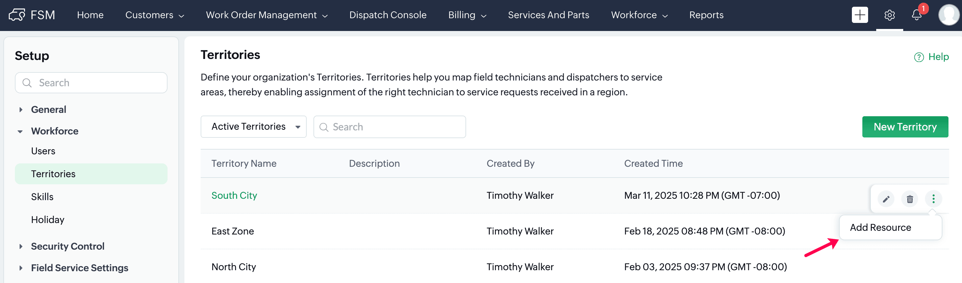Open the Work Order Management dropdown
The width and height of the screenshot is (962, 283).
[x=267, y=15]
